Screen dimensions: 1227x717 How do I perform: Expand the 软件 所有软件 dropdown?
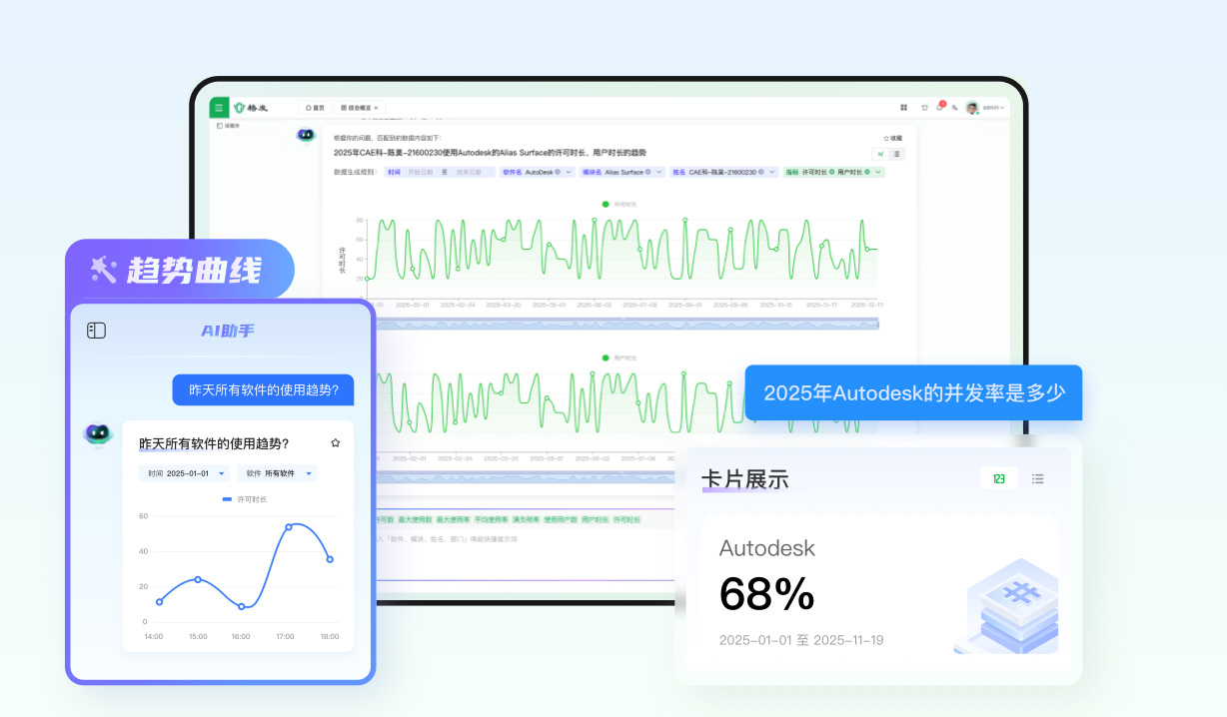(x=277, y=473)
